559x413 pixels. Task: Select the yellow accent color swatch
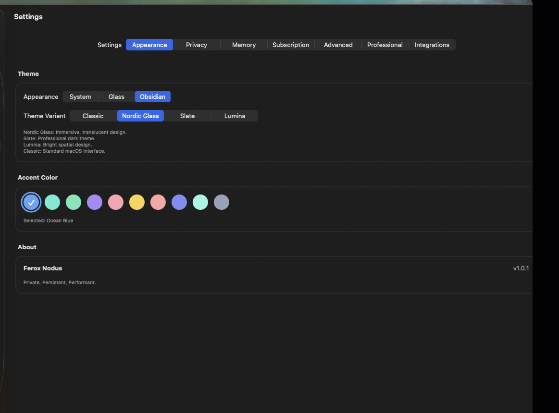pos(137,202)
